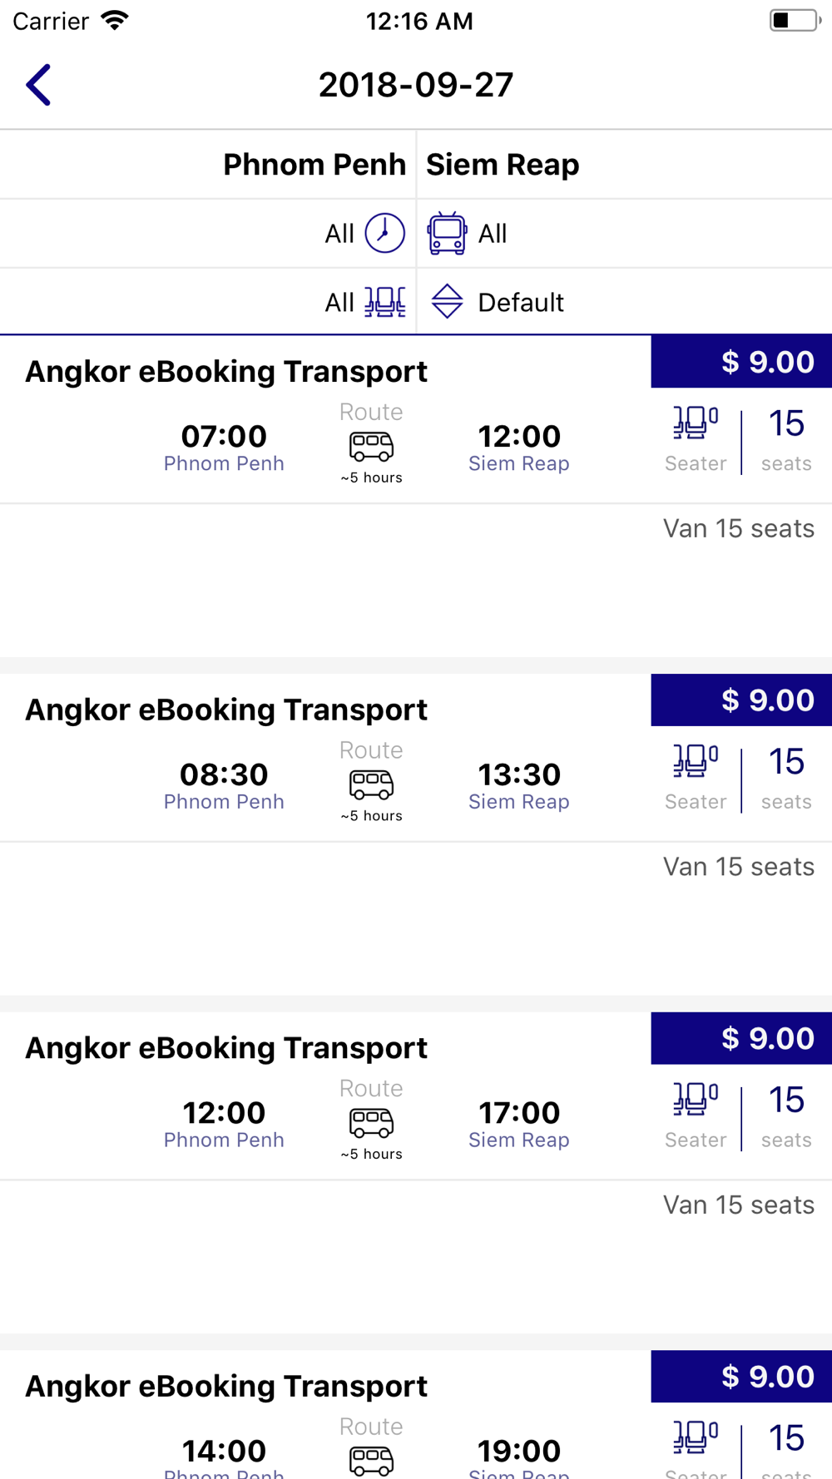Screen dimensions: 832x1479
Task: Tap 15 seats count on 07:00 trip
Action: pyautogui.click(x=786, y=440)
